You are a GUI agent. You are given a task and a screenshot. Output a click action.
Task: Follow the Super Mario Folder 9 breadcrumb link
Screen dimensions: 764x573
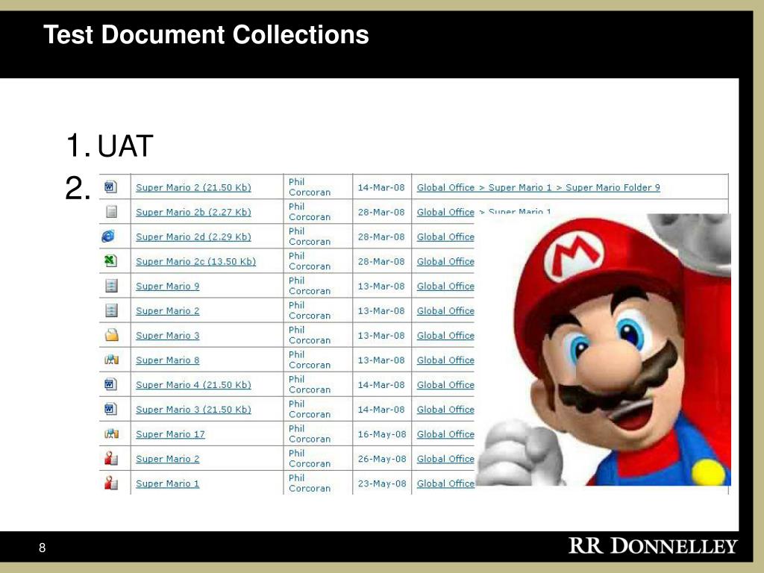pyautogui.click(x=613, y=187)
